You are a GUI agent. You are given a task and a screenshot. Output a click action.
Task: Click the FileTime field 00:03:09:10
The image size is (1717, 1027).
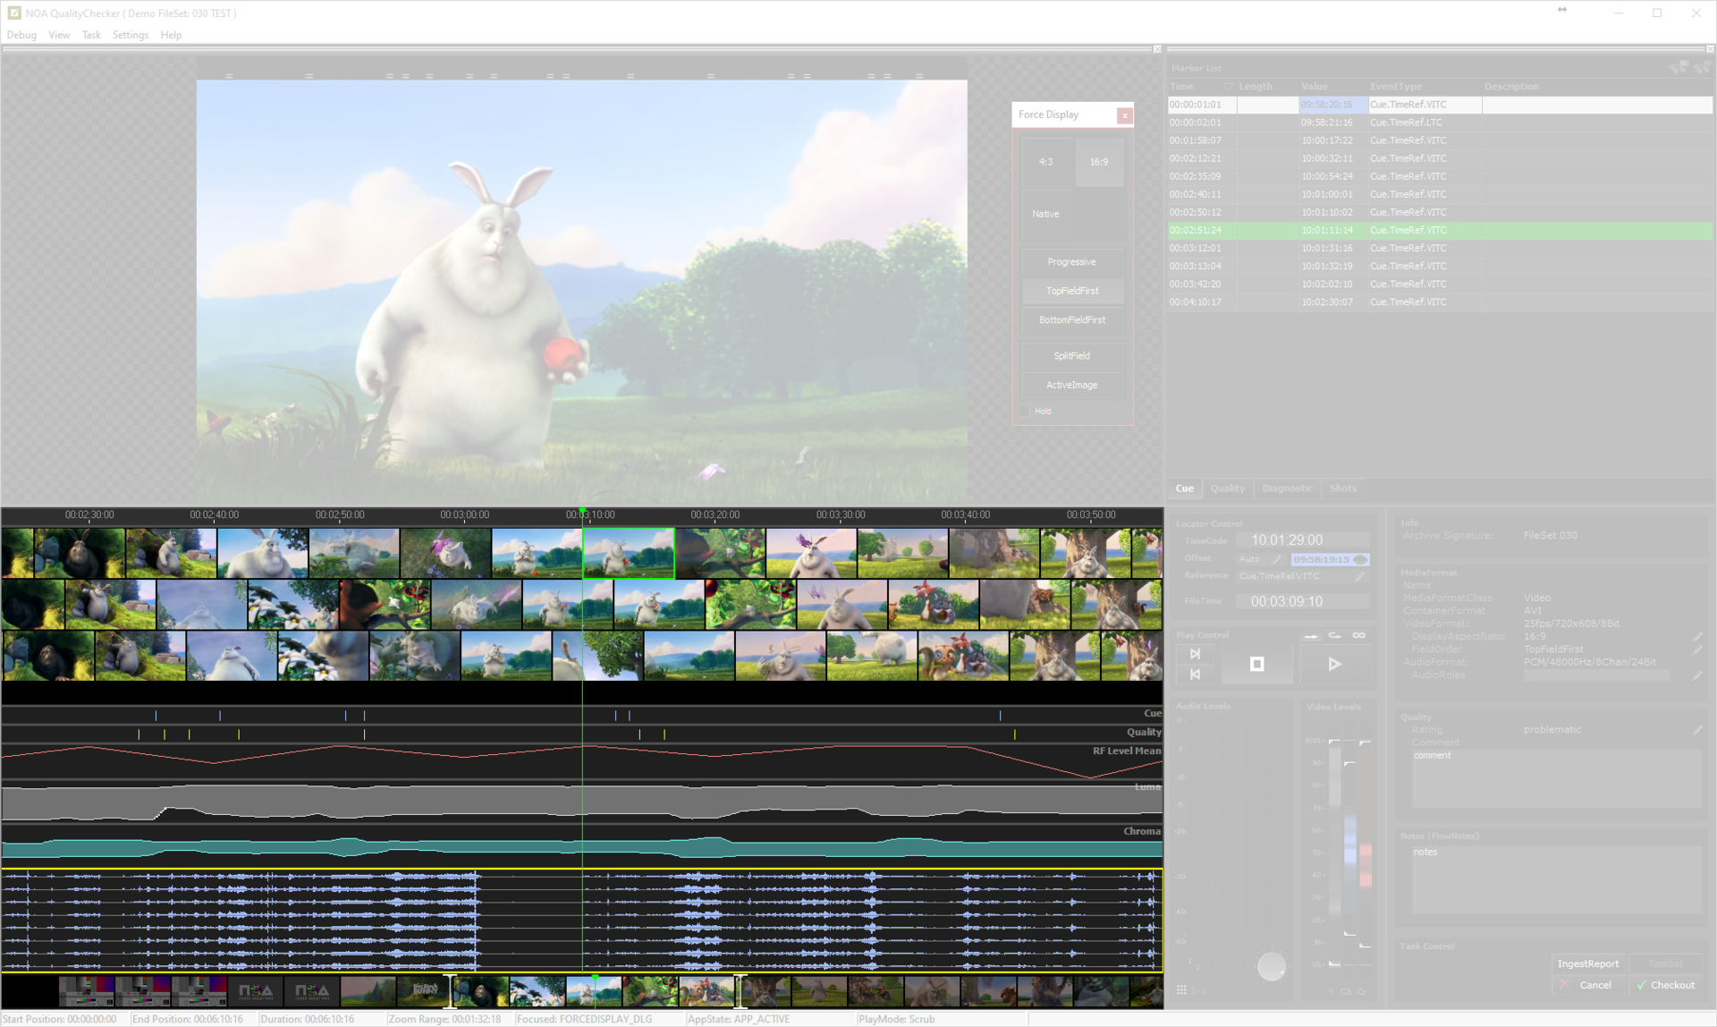[1302, 602]
